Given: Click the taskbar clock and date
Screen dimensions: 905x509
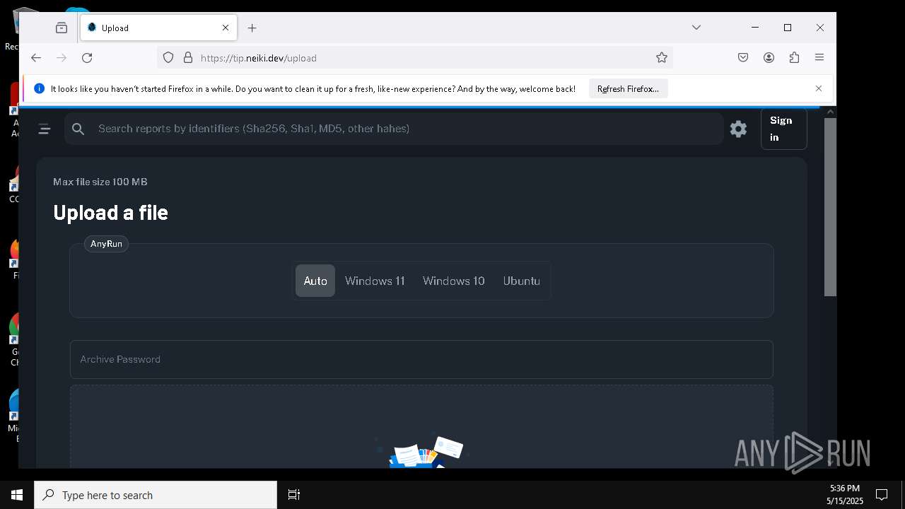Looking at the screenshot, I should (x=844, y=495).
